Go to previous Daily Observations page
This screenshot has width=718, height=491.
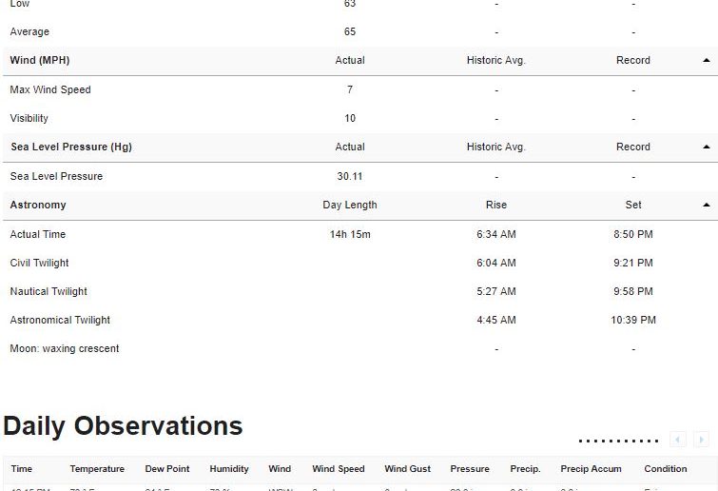pyautogui.click(x=678, y=440)
